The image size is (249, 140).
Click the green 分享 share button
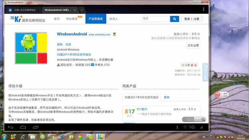[186, 65]
